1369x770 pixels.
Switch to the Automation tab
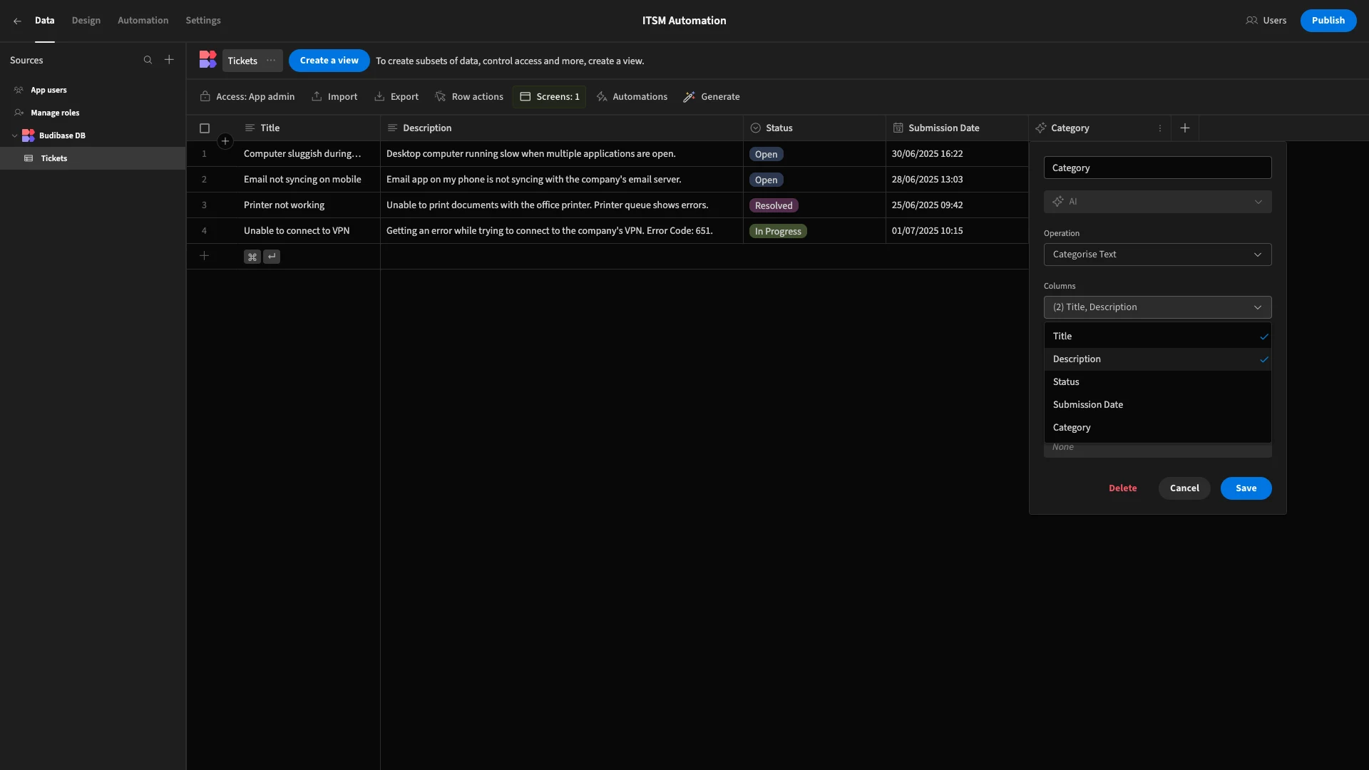coord(143,21)
